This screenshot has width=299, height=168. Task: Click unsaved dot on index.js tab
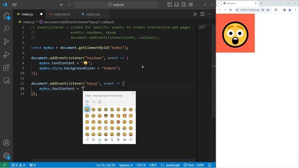41,14
